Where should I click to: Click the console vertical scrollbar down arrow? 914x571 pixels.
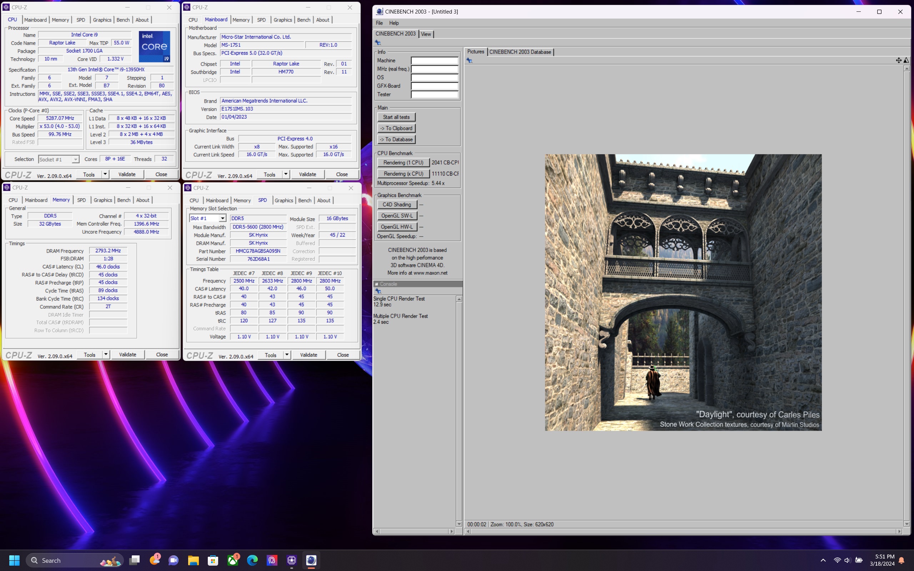(x=459, y=524)
